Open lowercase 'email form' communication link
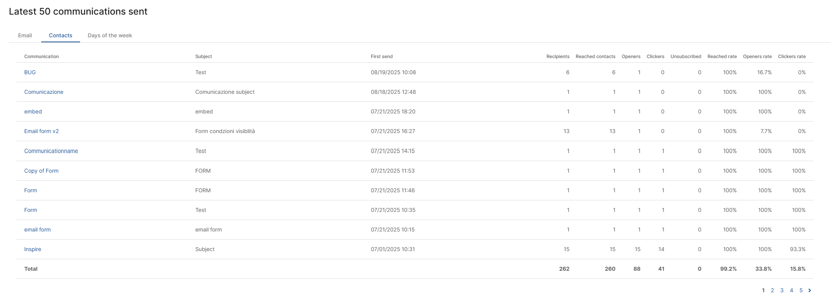 pos(37,230)
